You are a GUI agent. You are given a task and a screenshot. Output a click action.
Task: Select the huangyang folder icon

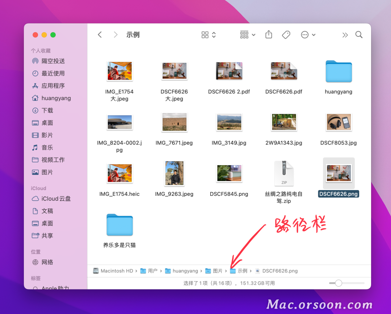point(339,72)
